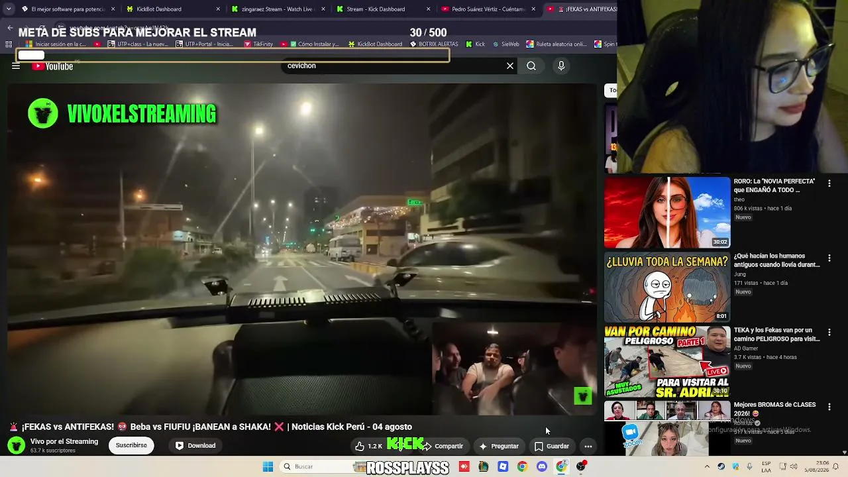Image resolution: width=848 pixels, height=477 pixels.
Task: Open the Steam tray icon
Action: [x=721, y=466]
